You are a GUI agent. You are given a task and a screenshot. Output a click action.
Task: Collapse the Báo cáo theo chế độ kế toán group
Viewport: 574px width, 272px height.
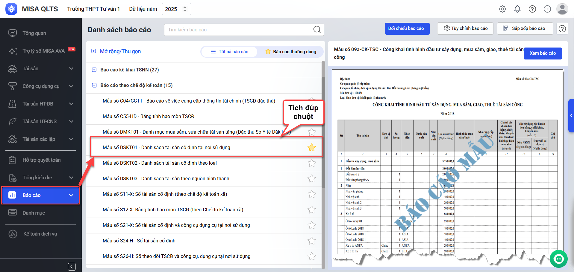pos(94,85)
